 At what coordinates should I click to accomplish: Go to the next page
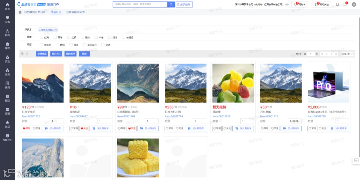pyautogui.click(x=331, y=54)
